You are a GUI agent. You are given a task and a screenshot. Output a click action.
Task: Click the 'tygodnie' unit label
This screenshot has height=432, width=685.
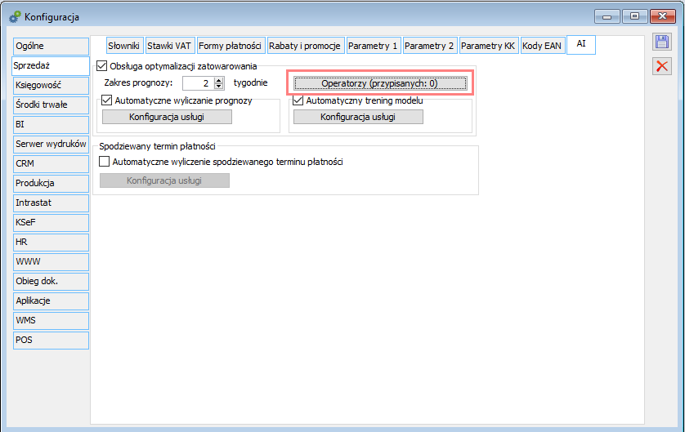(250, 83)
